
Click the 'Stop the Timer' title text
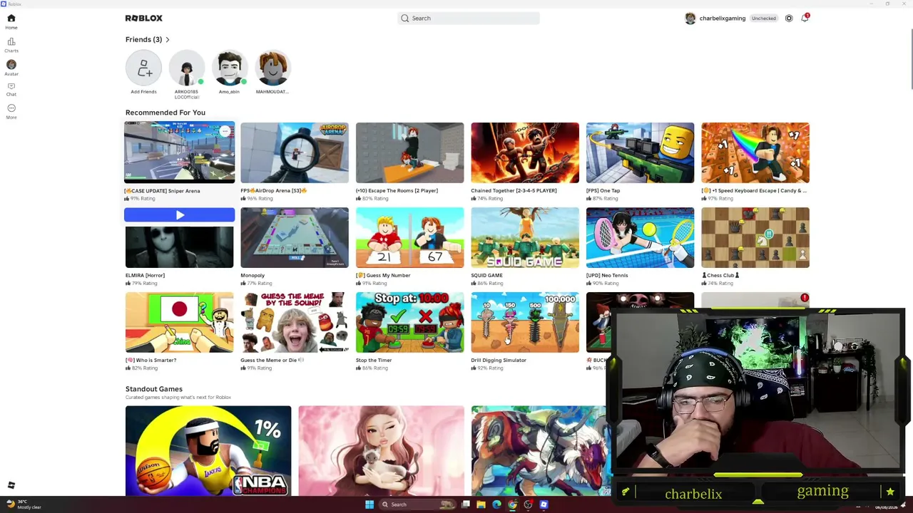point(374,361)
